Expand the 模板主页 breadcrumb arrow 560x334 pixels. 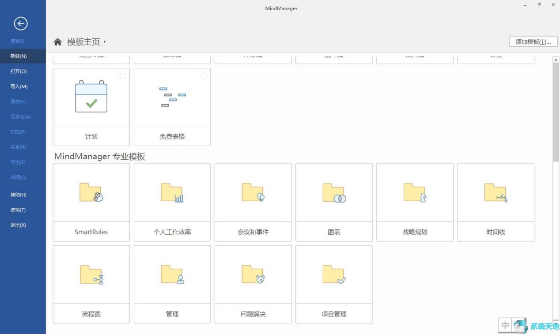tap(105, 42)
